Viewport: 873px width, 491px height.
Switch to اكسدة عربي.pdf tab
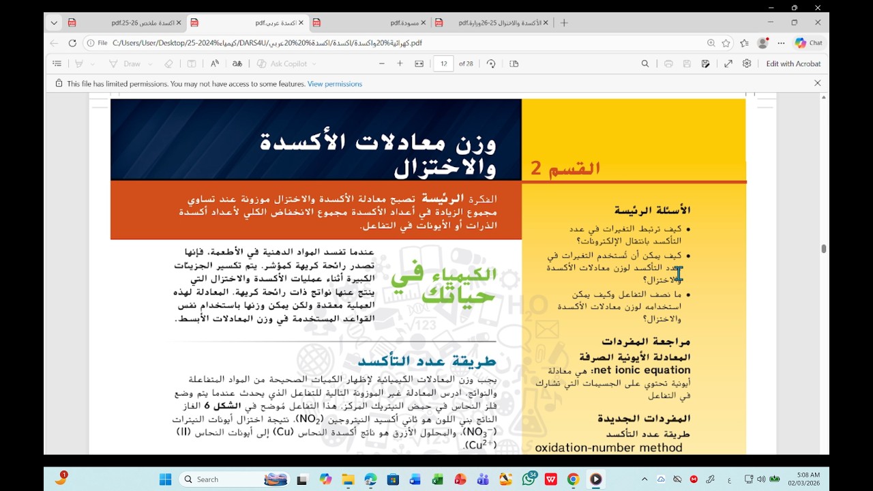coord(248,23)
